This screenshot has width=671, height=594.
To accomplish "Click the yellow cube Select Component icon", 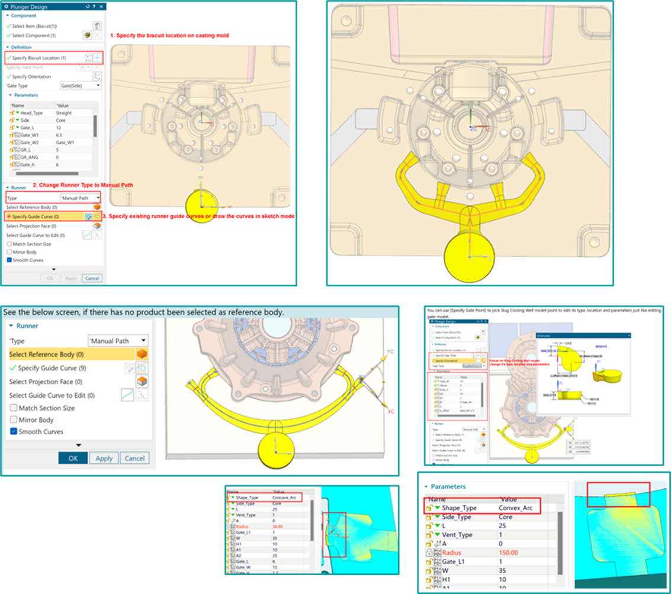I will 87,35.
